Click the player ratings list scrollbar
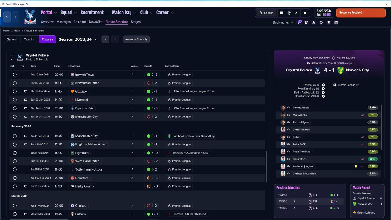The width and height of the screenshot is (391, 220). [382, 127]
